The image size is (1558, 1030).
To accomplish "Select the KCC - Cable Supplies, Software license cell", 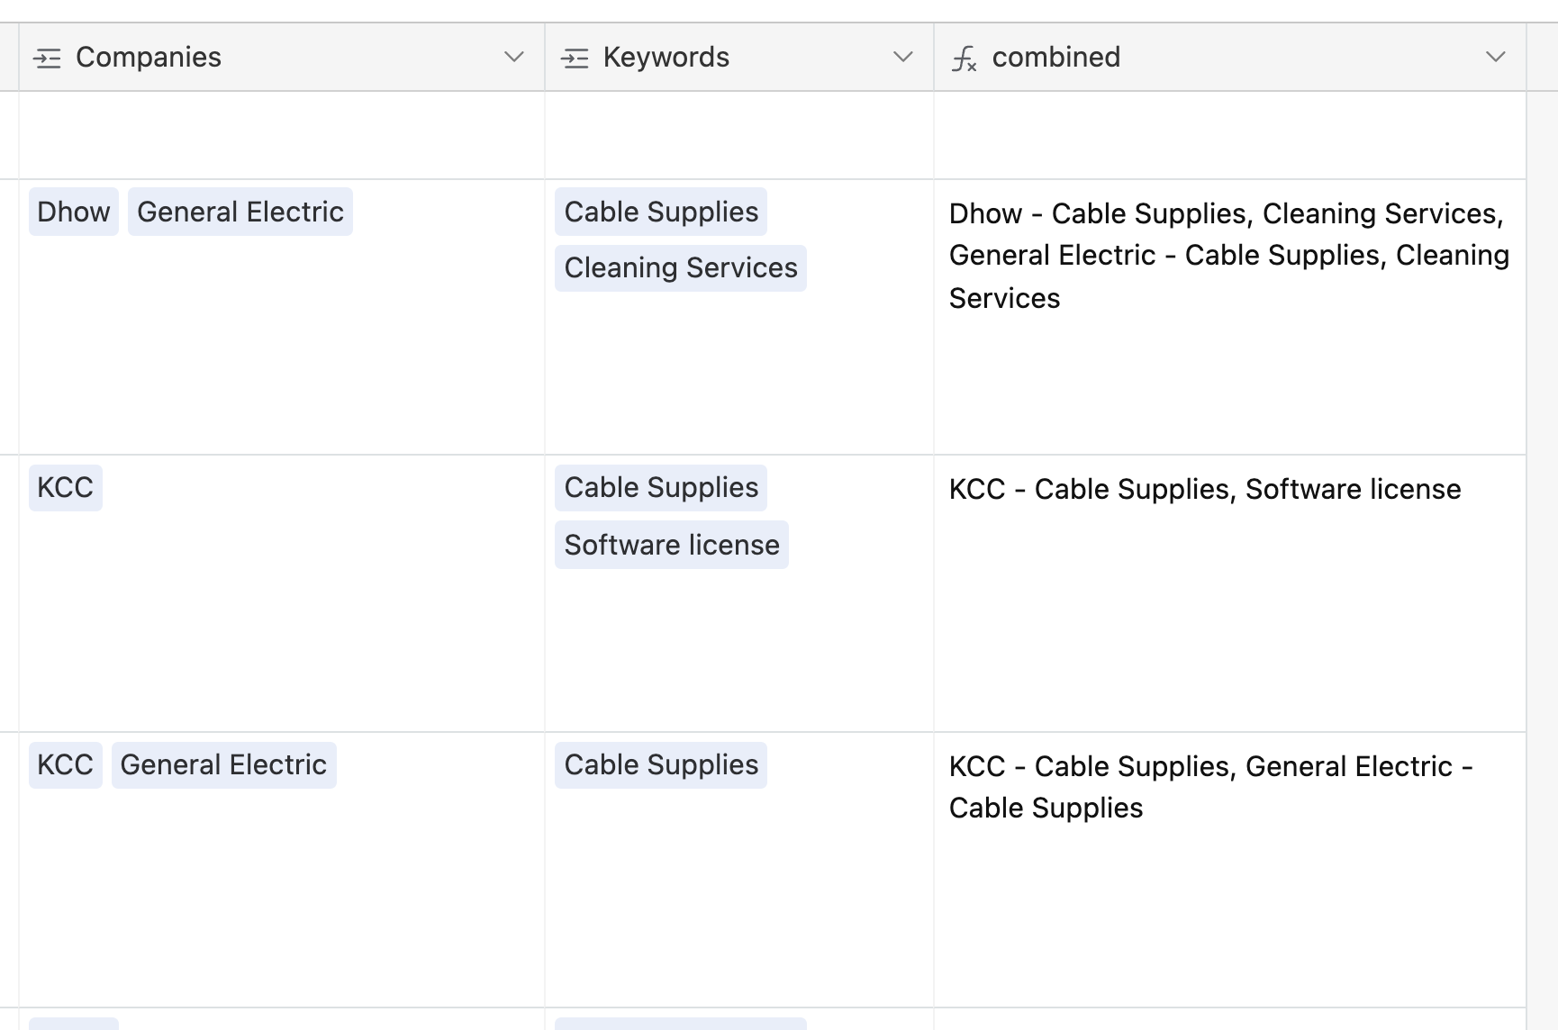I will [1230, 593].
